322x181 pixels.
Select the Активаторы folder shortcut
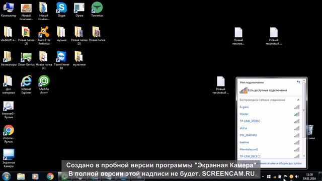[x=9, y=58]
